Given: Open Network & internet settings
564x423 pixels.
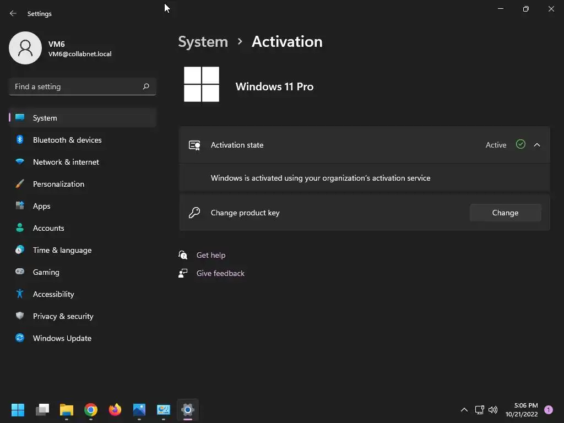Looking at the screenshot, I should pyautogui.click(x=83, y=162).
